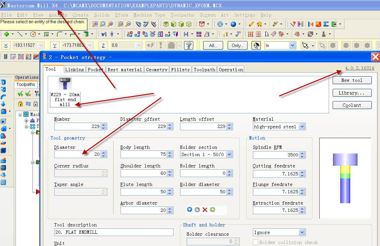
Task: Click the version 4.0.2.16314 link
Action: [x=359, y=68]
